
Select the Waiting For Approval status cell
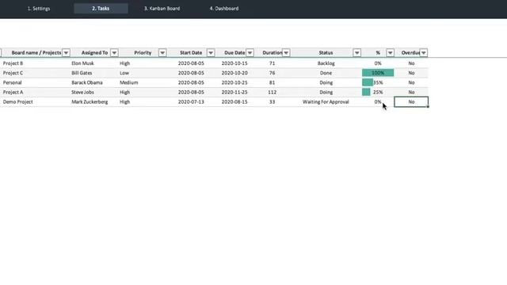[x=326, y=102]
